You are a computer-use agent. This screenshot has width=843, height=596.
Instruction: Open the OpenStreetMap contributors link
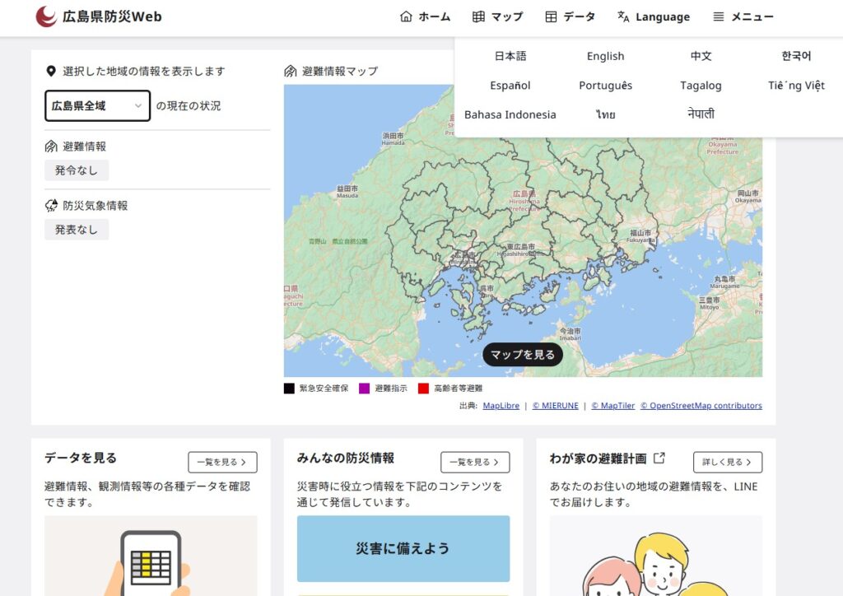coord(701,406)
